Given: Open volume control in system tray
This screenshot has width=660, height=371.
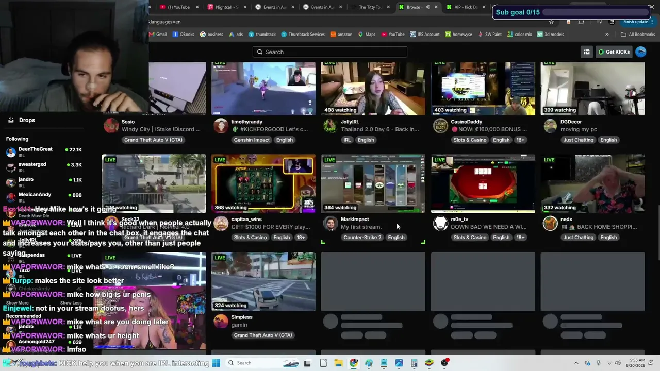Looking at the screenshot, I should point(617,363).
